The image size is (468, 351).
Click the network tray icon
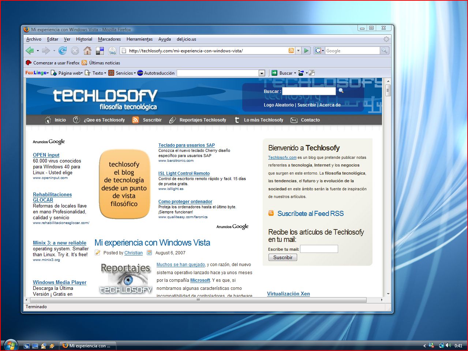click(x=442, y=345)
